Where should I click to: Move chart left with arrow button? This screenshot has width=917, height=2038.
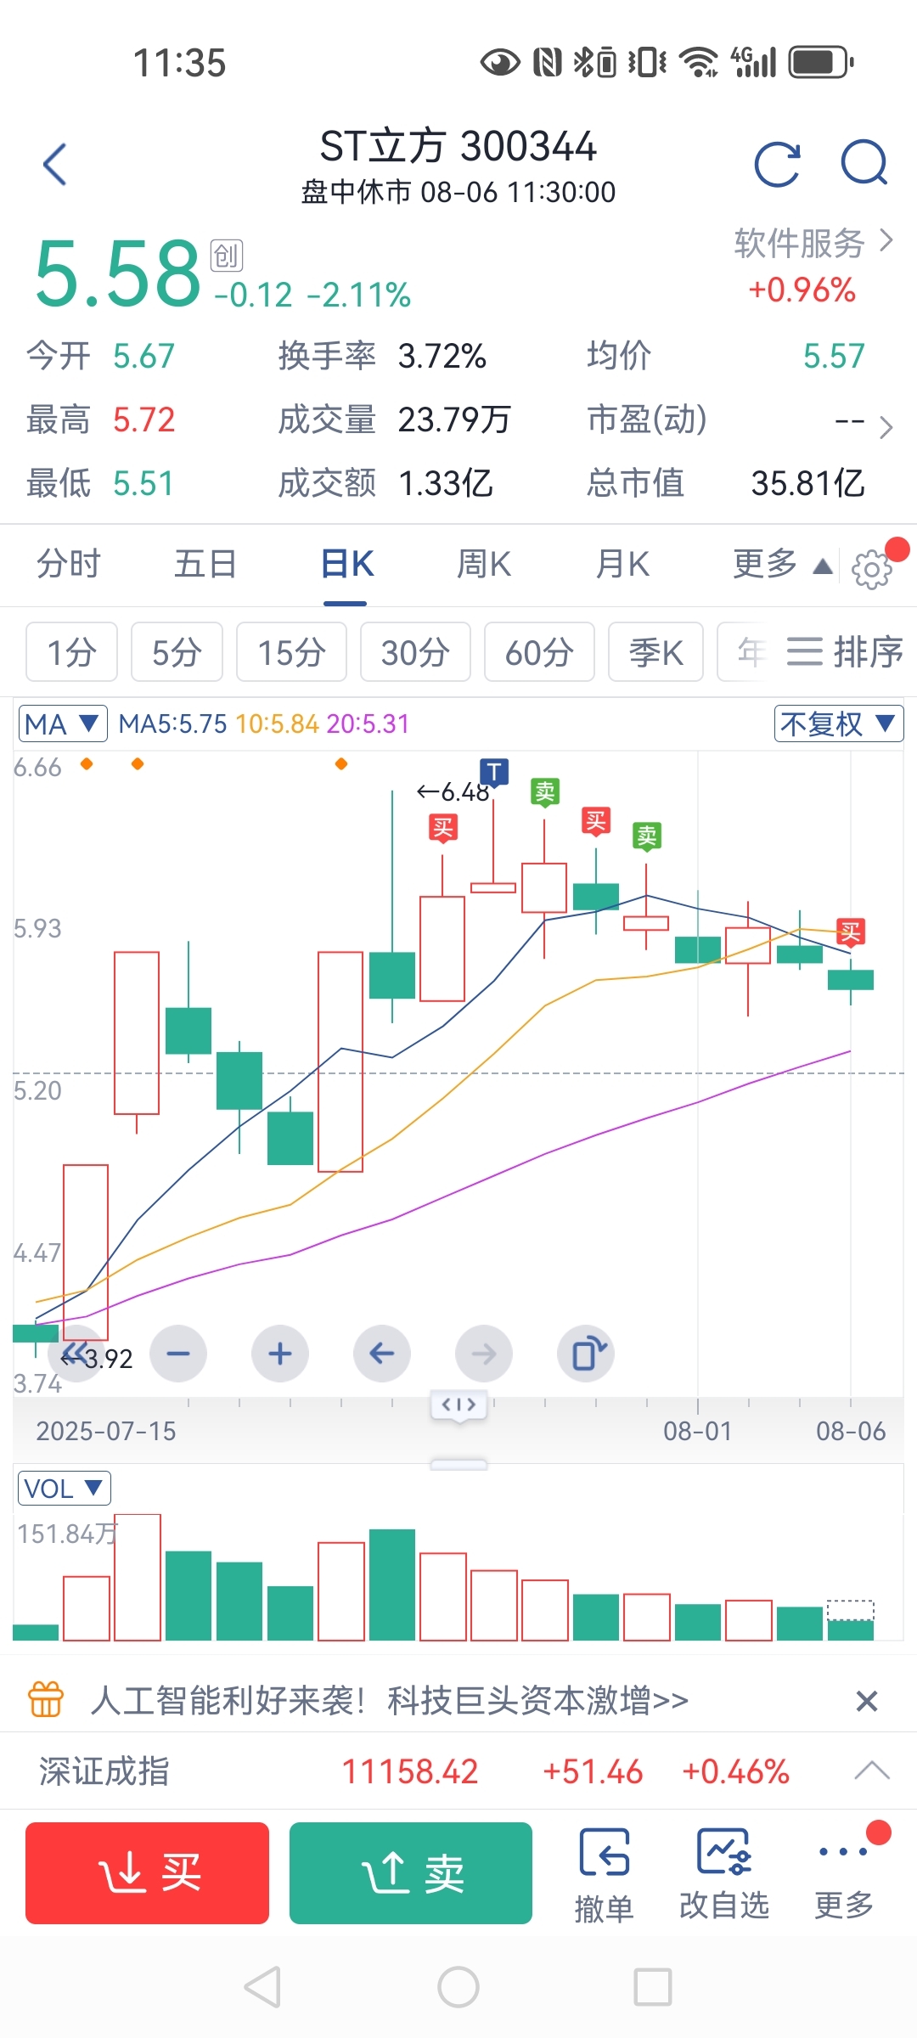(382, 1353)
